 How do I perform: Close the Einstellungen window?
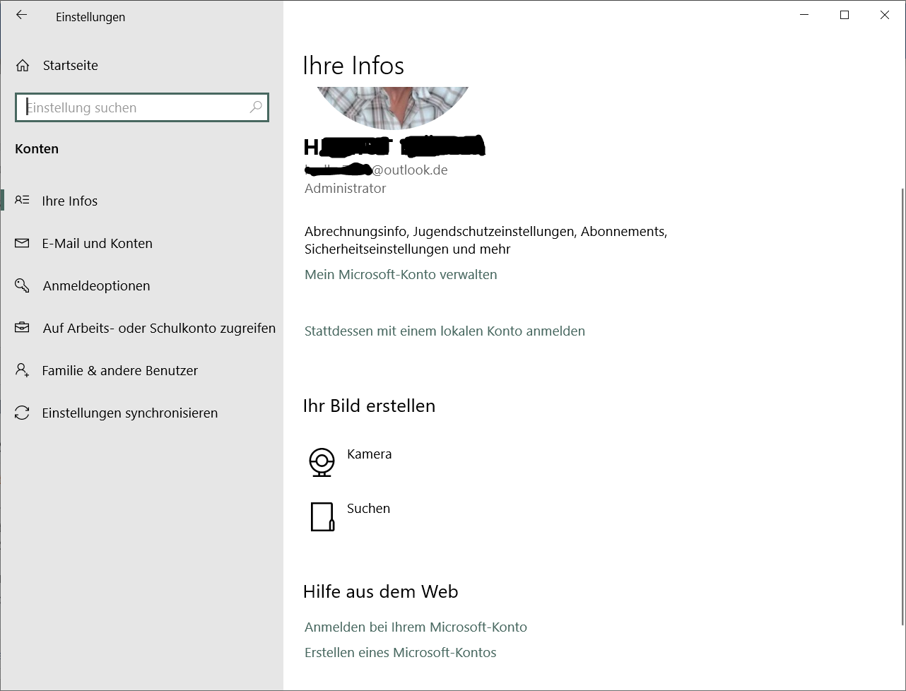pyautogui.click(x=884, y=15)
